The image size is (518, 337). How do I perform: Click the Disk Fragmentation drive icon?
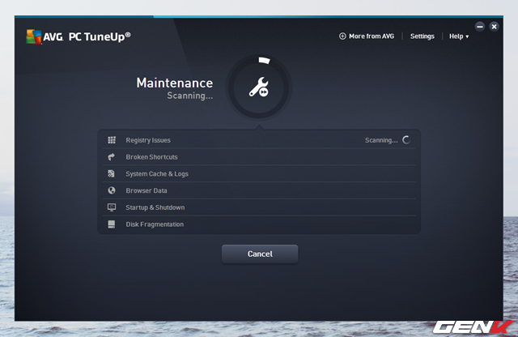[112, 224]
